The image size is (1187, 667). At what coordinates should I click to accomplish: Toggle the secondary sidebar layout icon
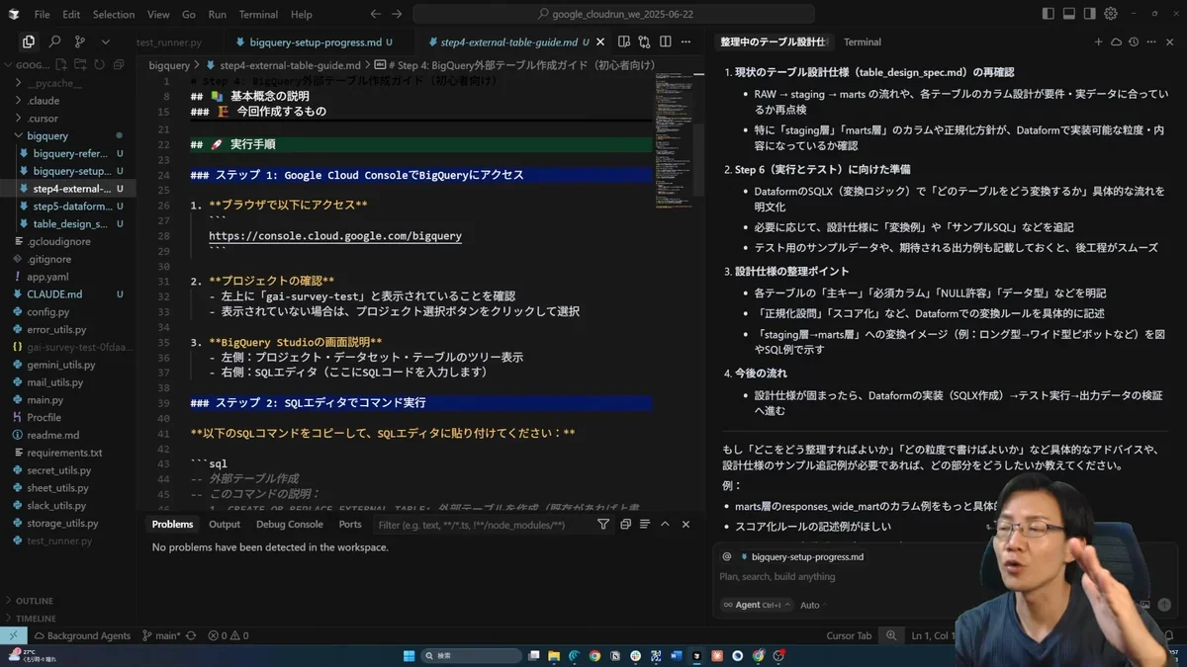tap(1090, 14)
